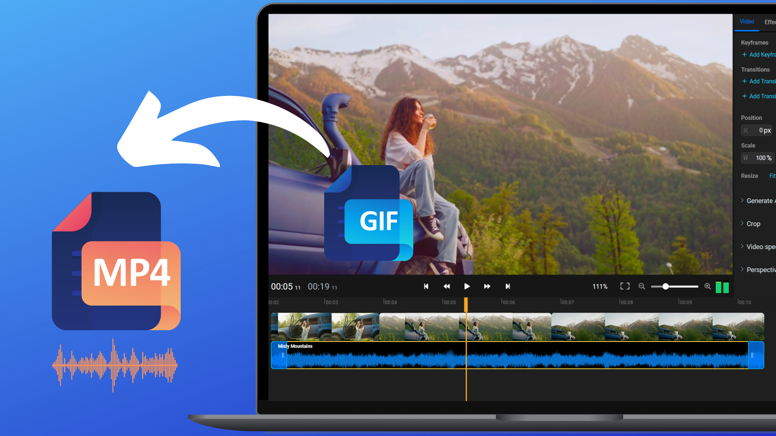This screenshot has height=436, width=776.
Task: Click the zoom out icon on timeline
Action: 642,286
